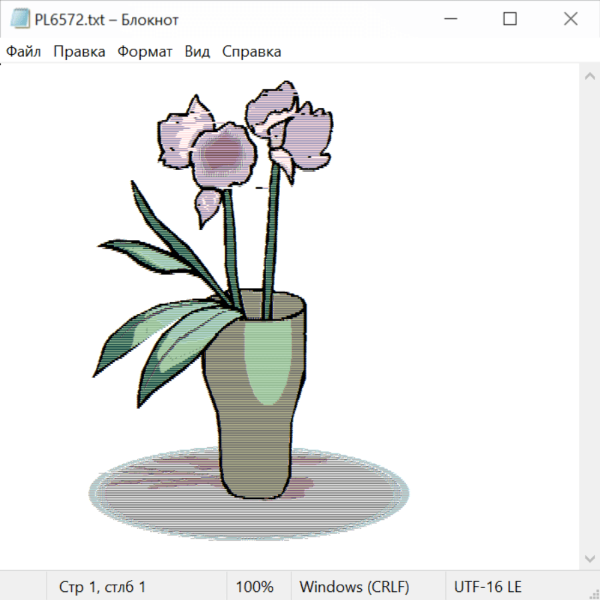Click the vertical scrollbar track

point(589,317)
